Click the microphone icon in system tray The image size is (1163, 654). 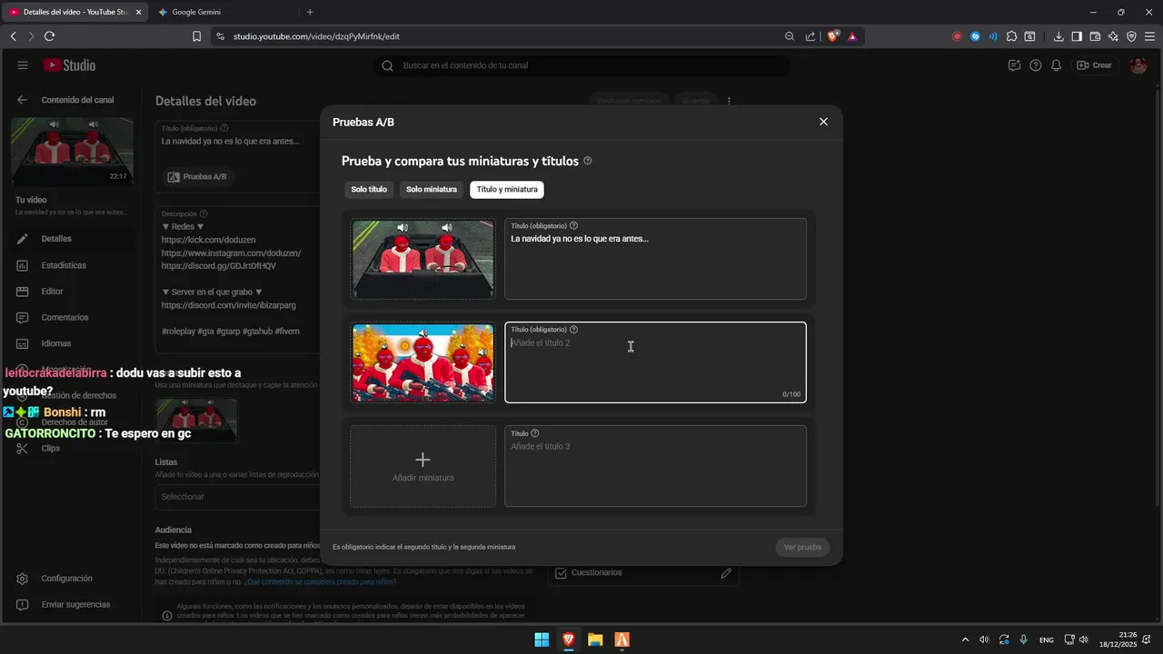click(x=1024, y=639)
